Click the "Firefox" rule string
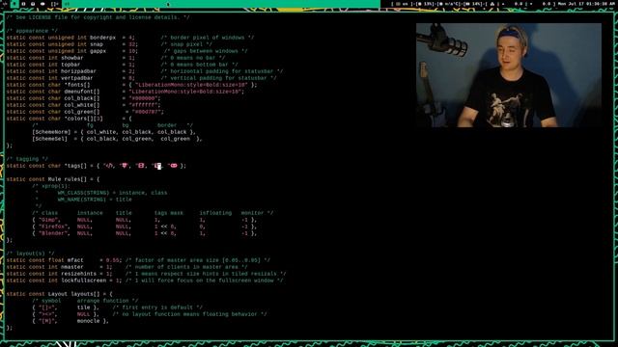This screenshot has width=618, height=347. tap(53, 227)
